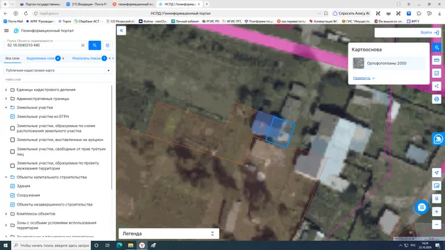445x250 pixels.
Task: Expand Зоны с особыми условиями использования
Action: click(x=6, y=225)
